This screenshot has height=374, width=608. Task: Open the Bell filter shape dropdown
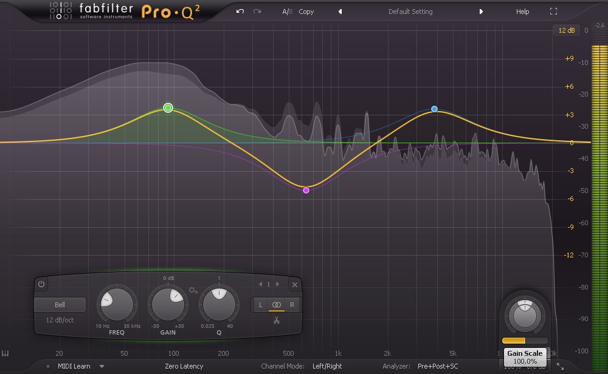60,305
